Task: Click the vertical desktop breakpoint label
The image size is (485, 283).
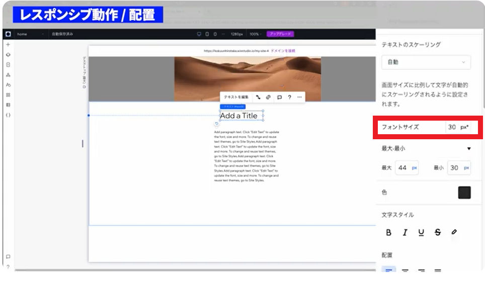Action: point(84,72)
